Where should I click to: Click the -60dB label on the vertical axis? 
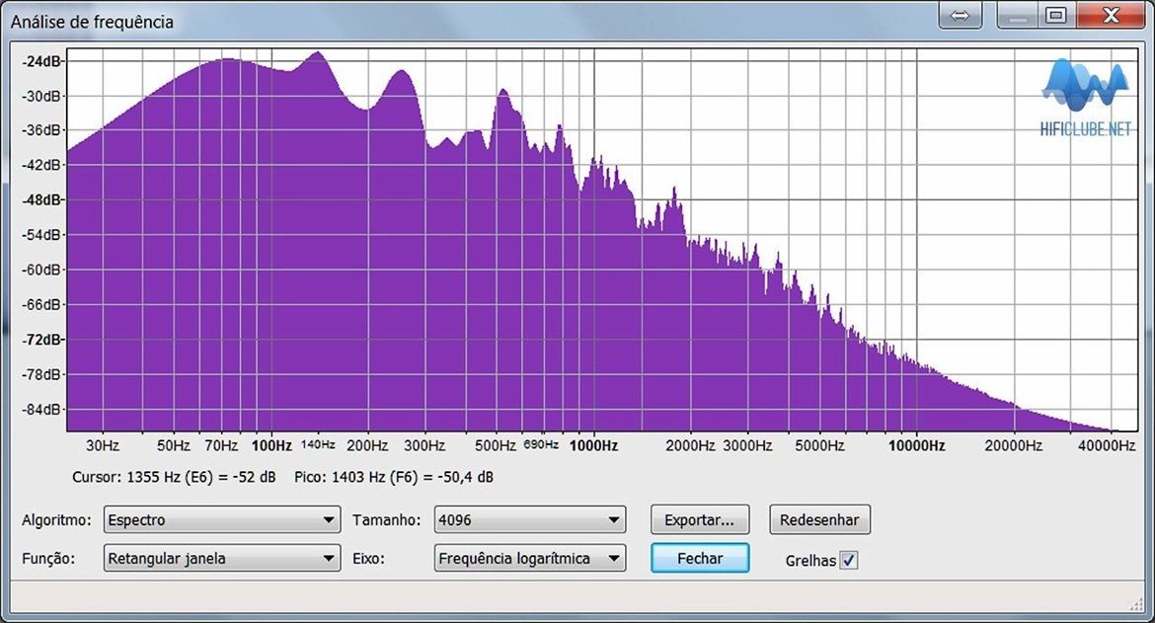pyautogui.click(x=41, y=270)
